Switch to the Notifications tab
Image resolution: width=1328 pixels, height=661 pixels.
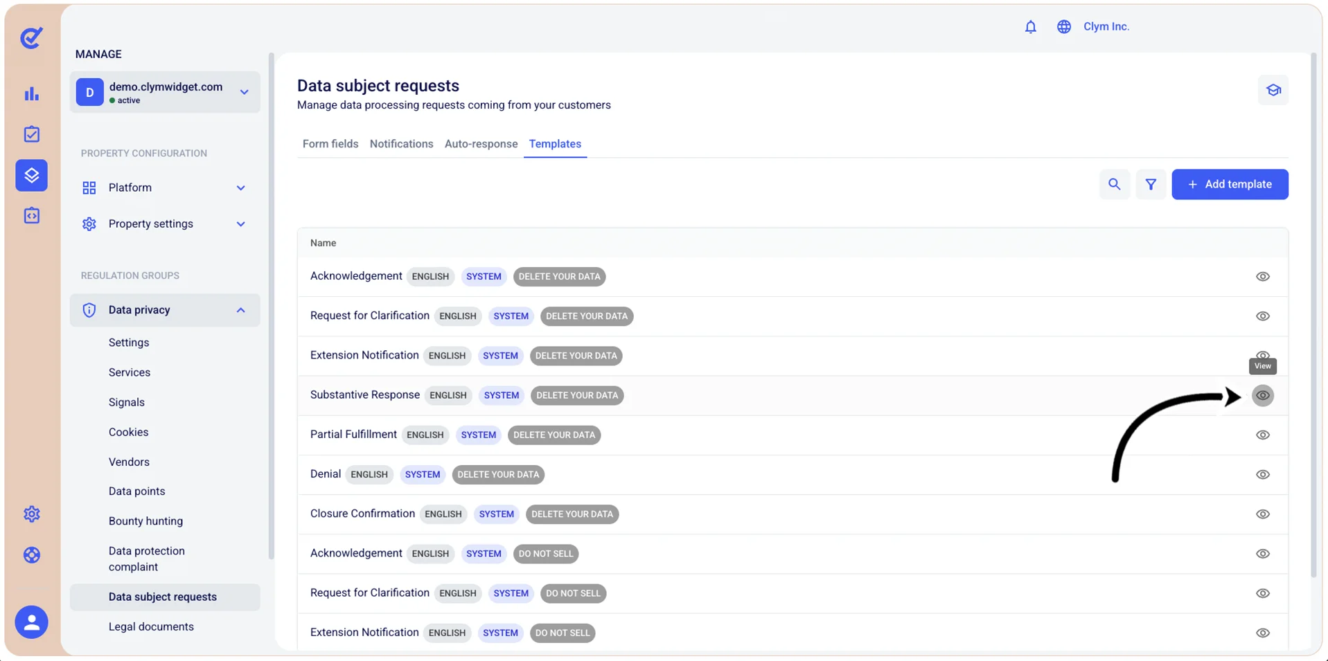point(401,144)
